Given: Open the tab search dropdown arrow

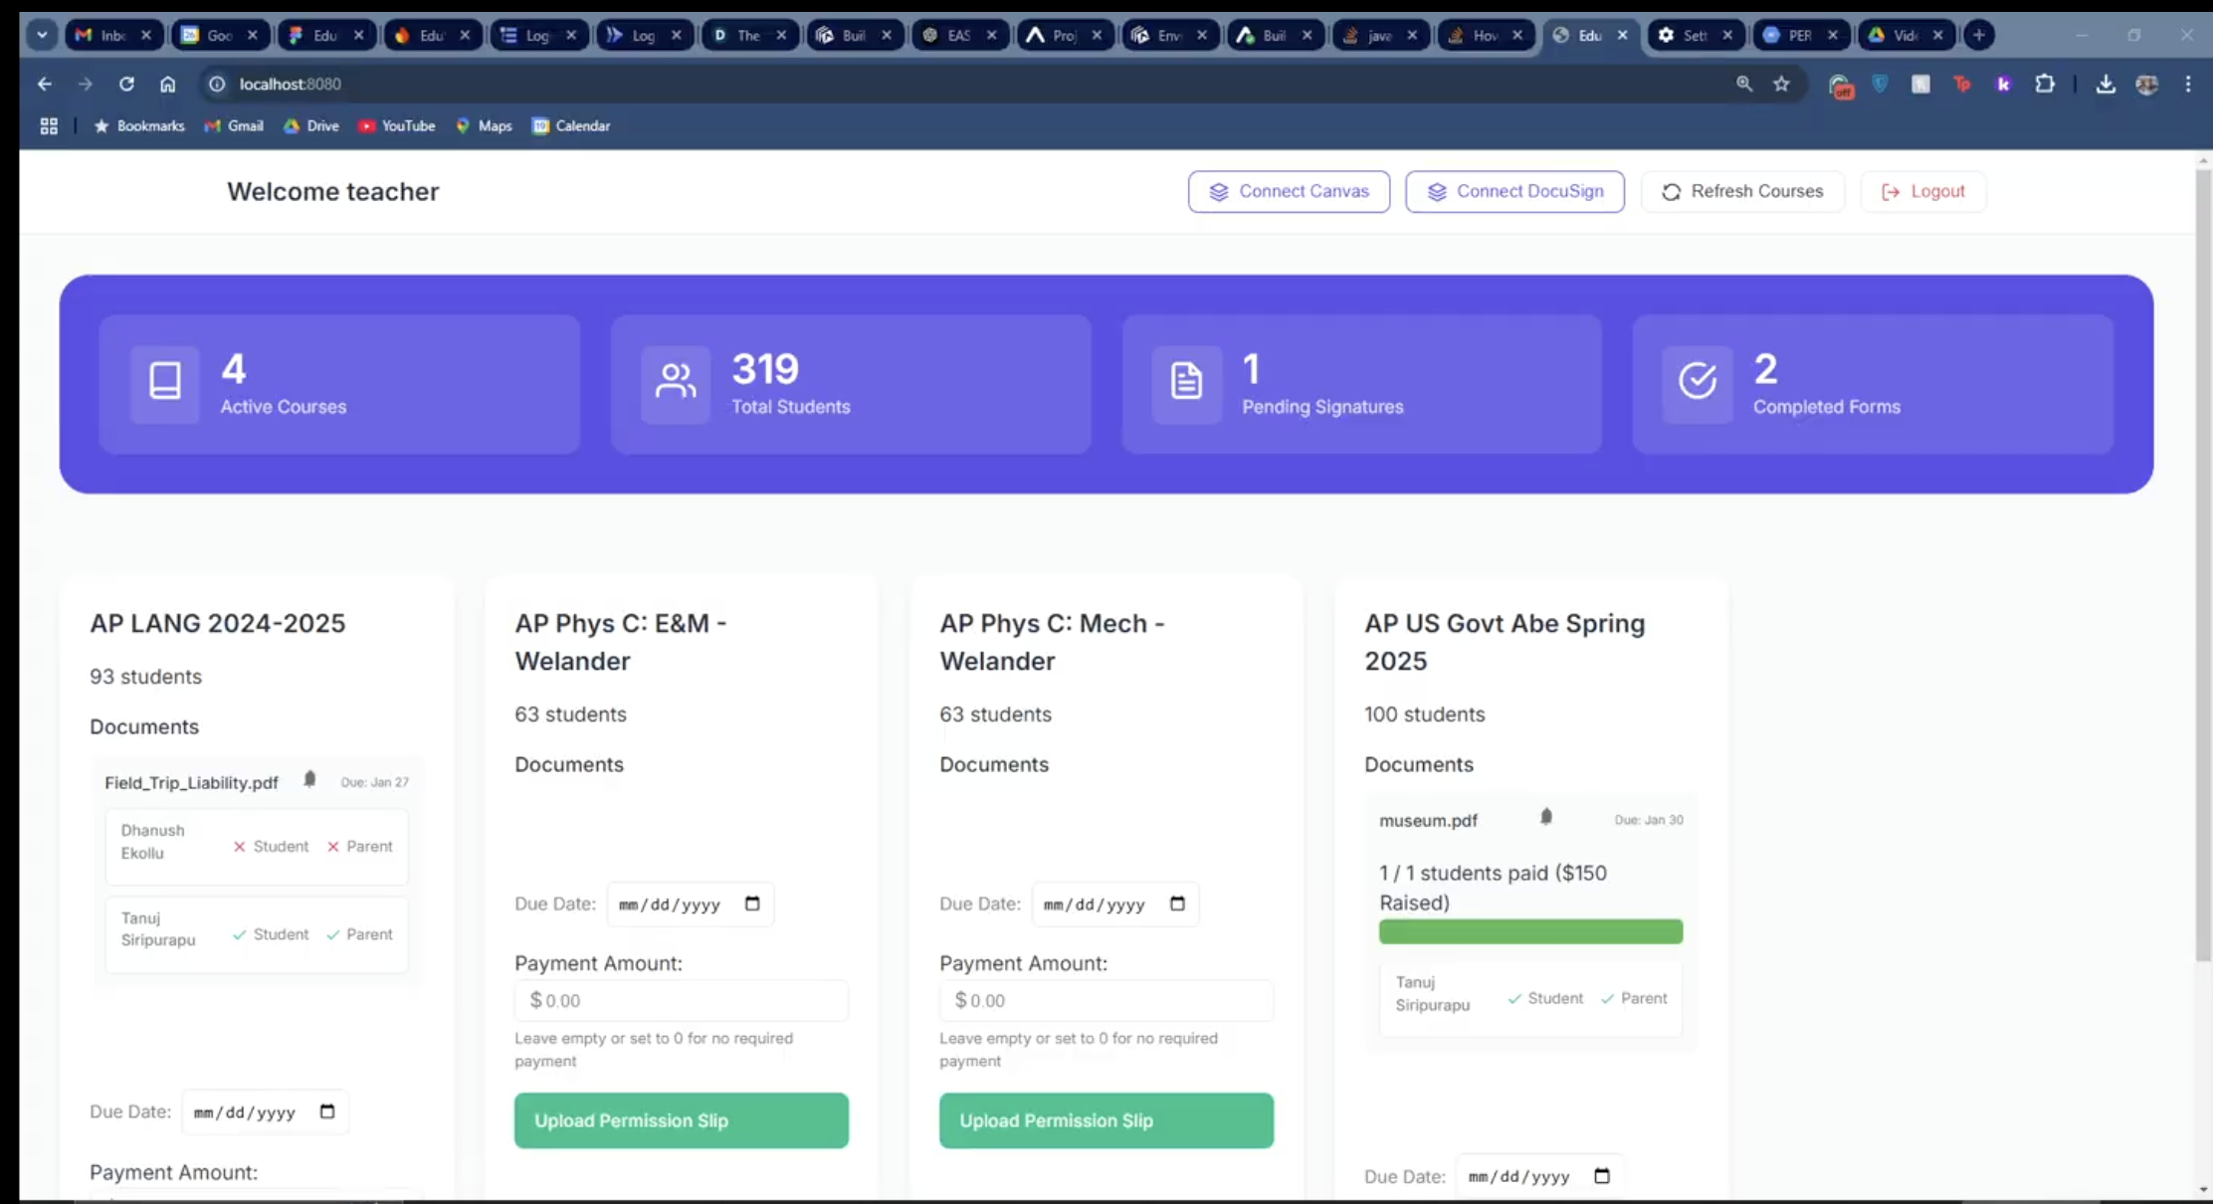Looking at the screenshot, I should [42, 35].
